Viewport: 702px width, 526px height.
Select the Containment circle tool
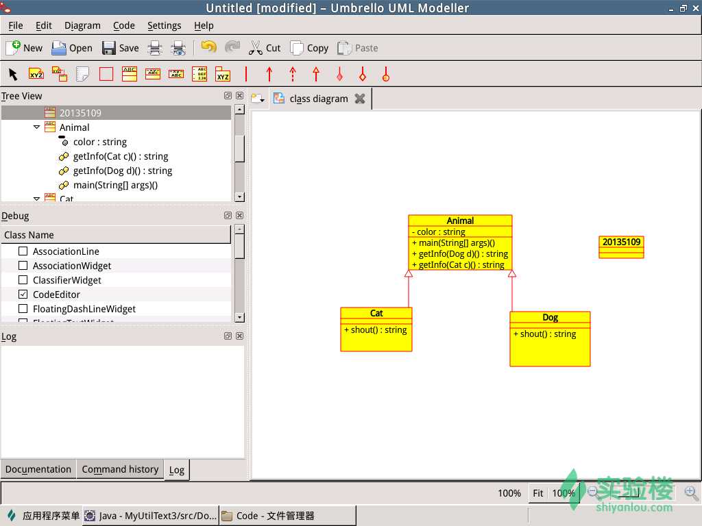386,74
